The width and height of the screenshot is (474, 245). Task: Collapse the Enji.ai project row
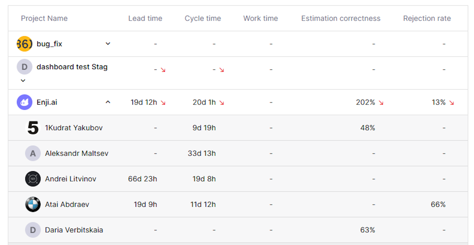[108, 102]
